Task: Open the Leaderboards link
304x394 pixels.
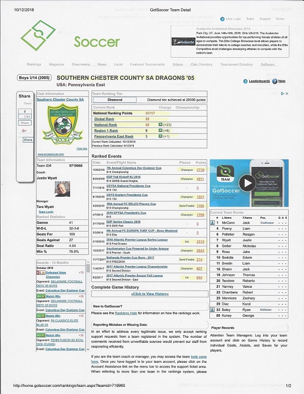Action: click(x=259, y=81)
